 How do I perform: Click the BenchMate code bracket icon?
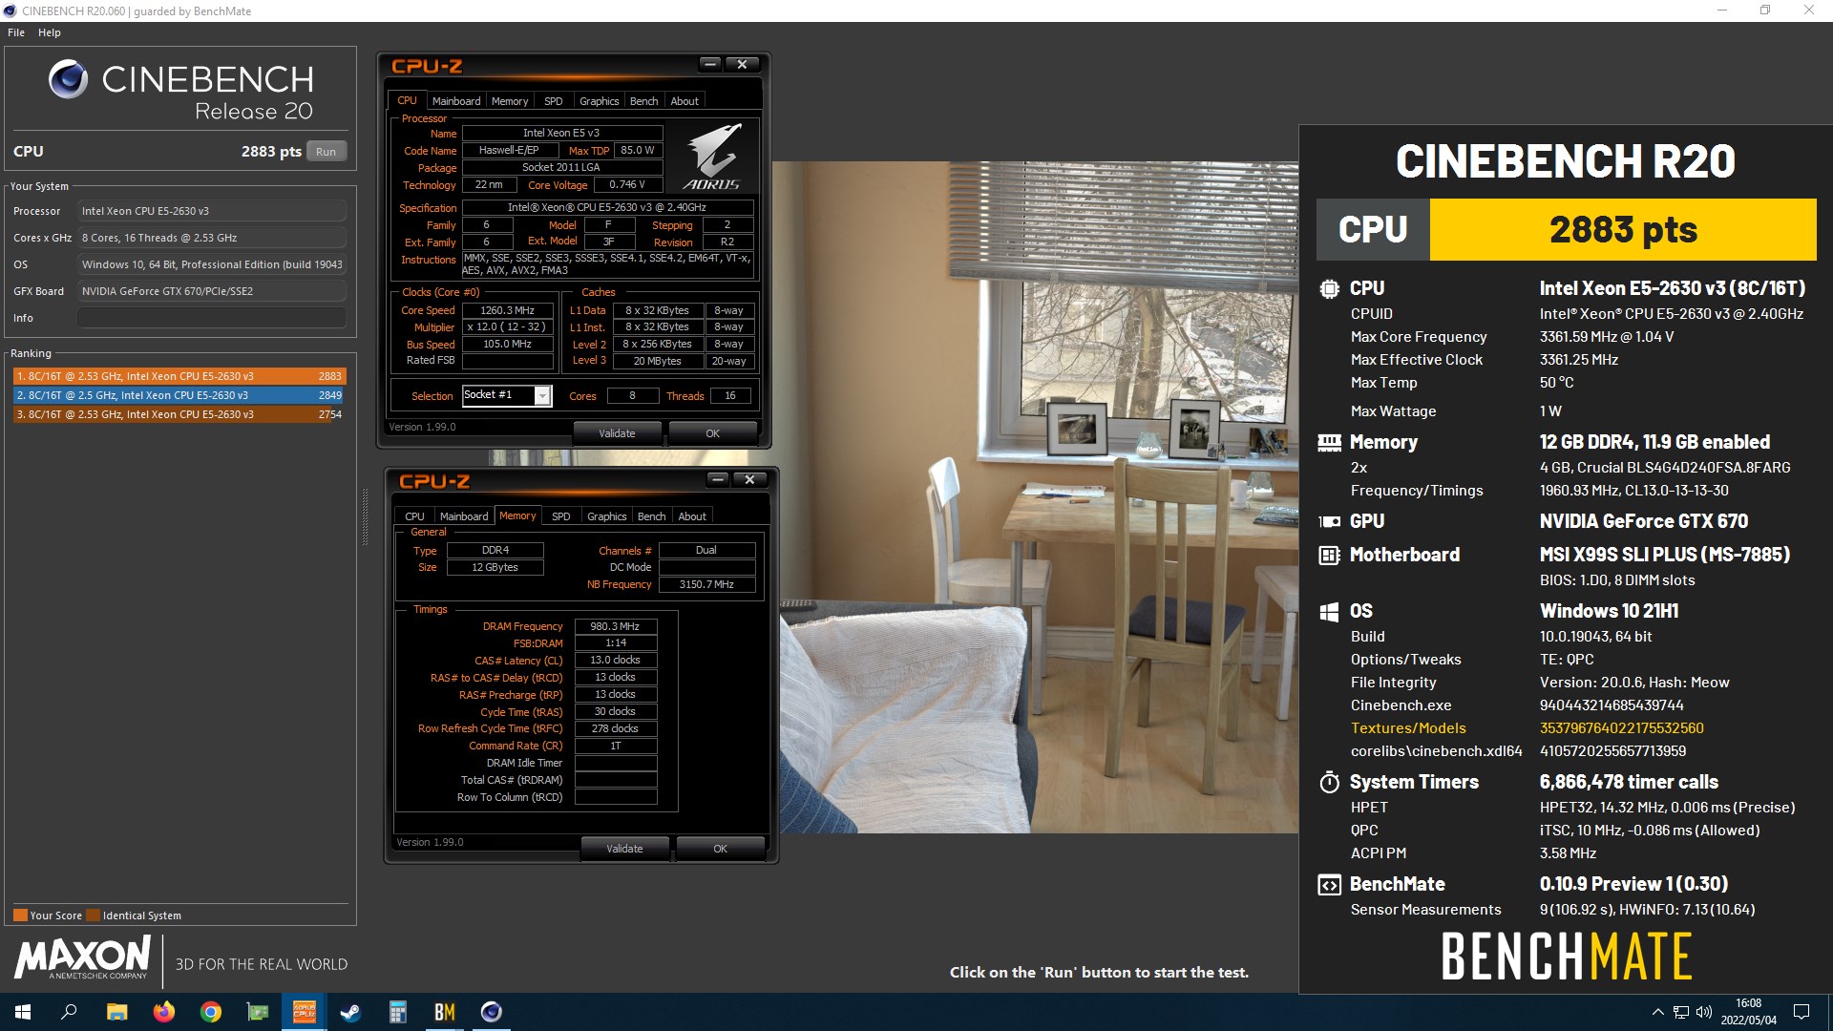click(1329, 885)
